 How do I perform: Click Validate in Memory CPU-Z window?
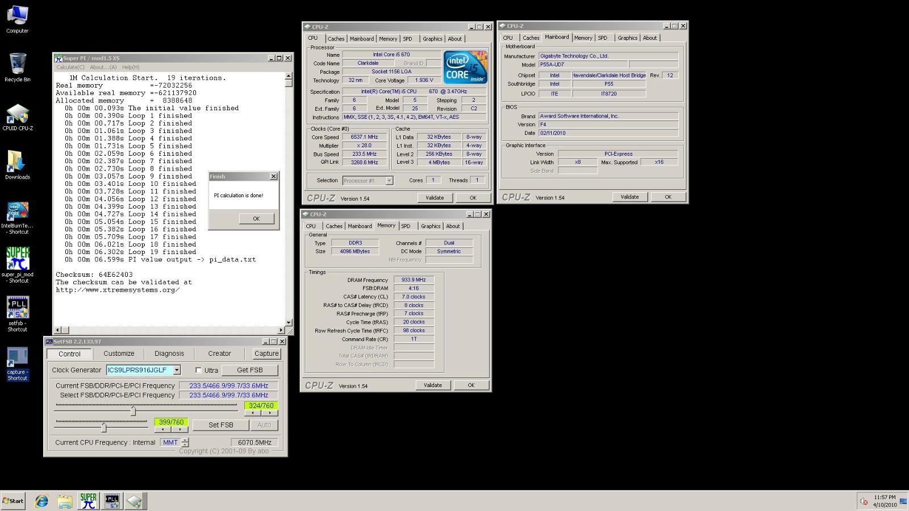tap(433, 385)
